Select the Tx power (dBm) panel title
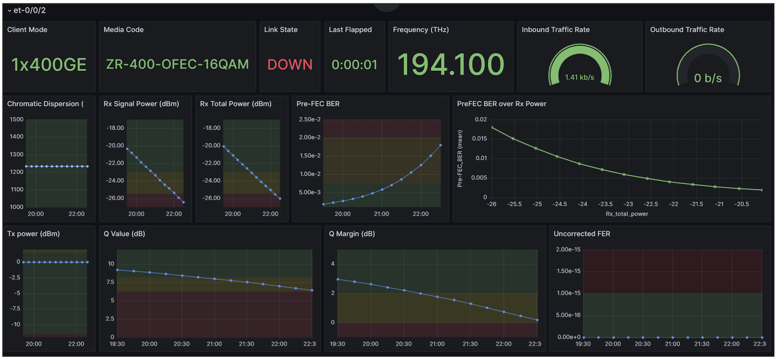The width and height of the screenshot is (778, 361). 34,234
